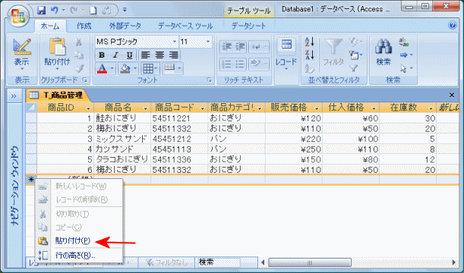Viewport: 464px width, 273px height.
Task: Switch to the 作成 ribbon tab
Action: (x=84, y=26)
